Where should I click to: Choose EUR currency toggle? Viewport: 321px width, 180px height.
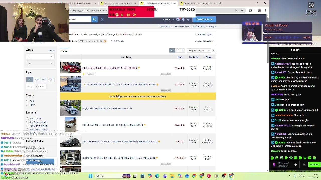coord(44,79)
